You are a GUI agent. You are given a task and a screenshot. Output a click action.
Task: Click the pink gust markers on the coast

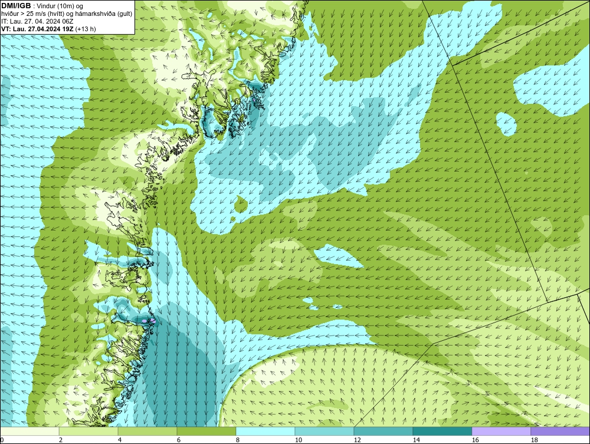pyautogui.click(x=149, y=321)
